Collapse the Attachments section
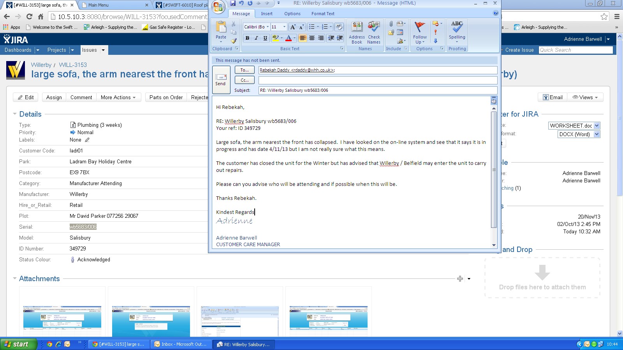 point(15,278)
